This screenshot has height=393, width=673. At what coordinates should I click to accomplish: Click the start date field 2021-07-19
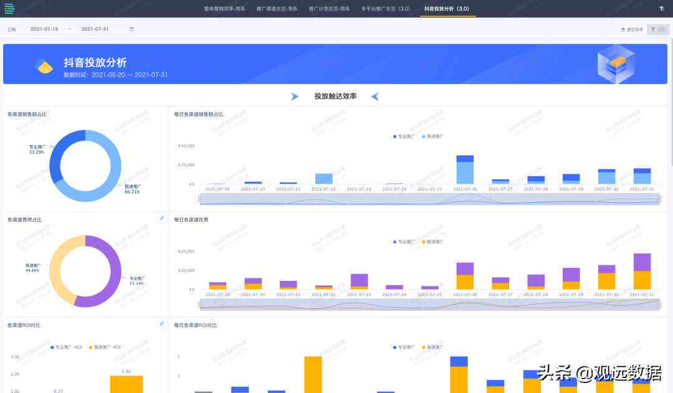point(44,29)
